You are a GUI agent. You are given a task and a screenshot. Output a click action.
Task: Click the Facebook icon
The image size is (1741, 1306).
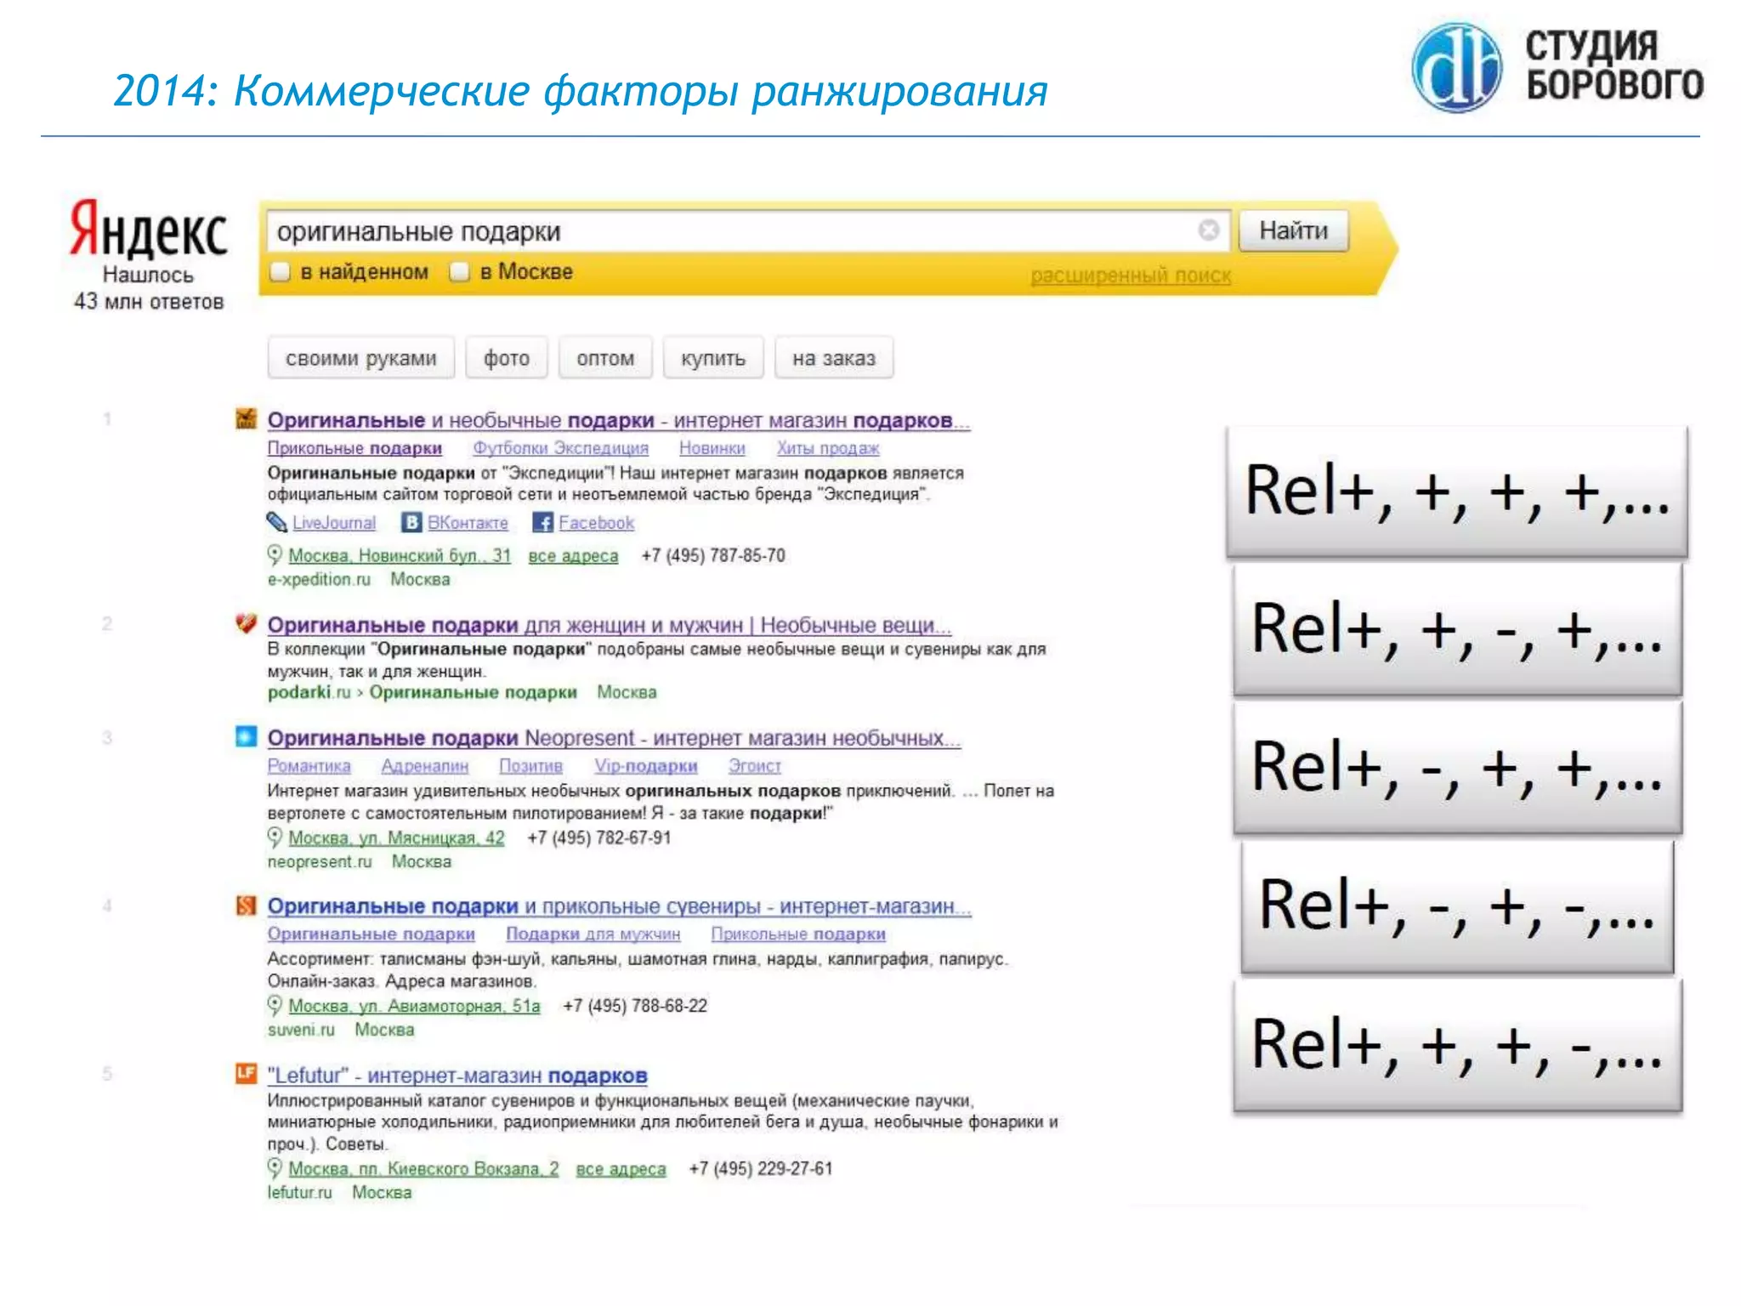pos(542,522)
